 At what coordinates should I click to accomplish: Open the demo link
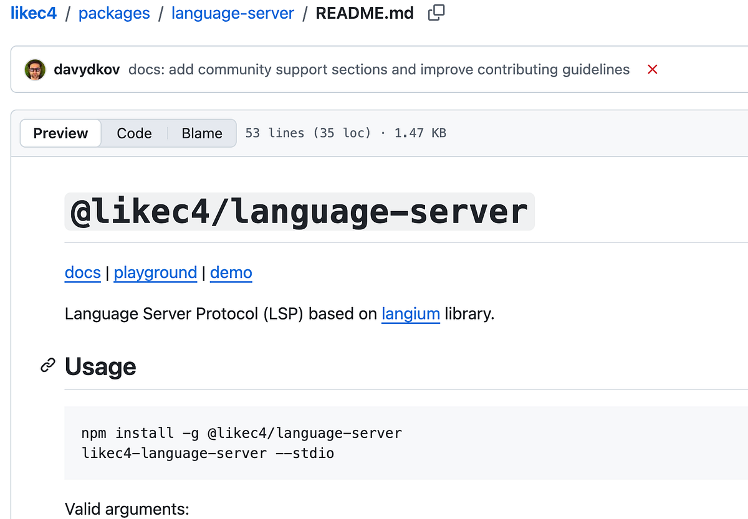point(231,273)
